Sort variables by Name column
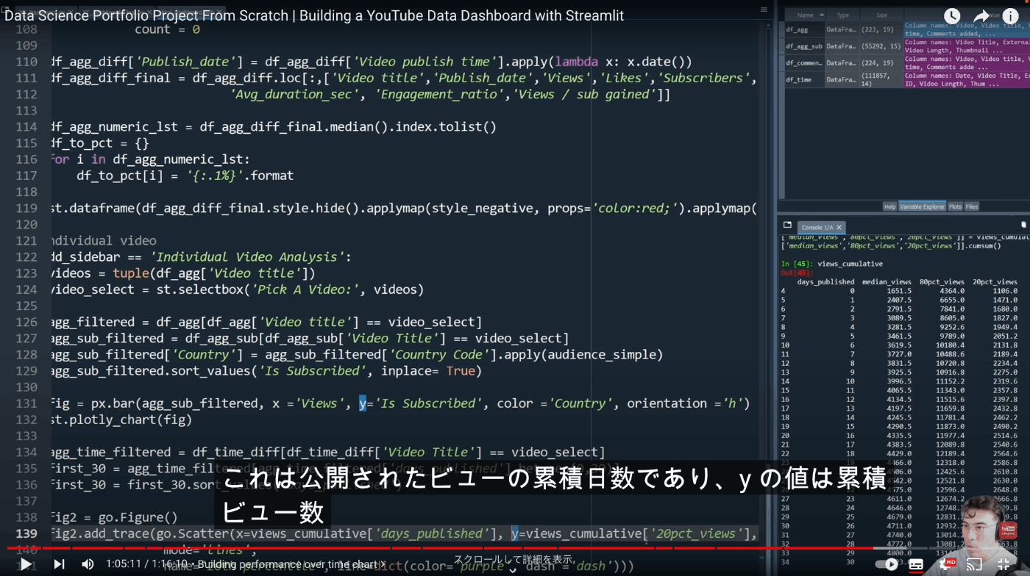1030x576 pixels. pos(805,15)
